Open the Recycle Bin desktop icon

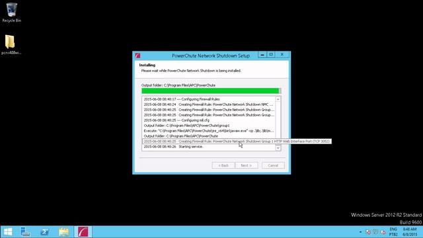[12, 13]
